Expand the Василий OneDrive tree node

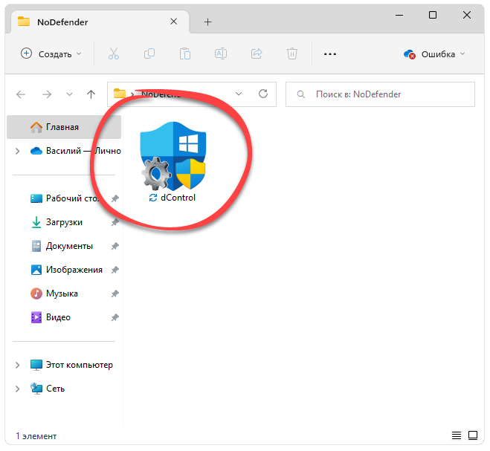(x=18, y=151)
